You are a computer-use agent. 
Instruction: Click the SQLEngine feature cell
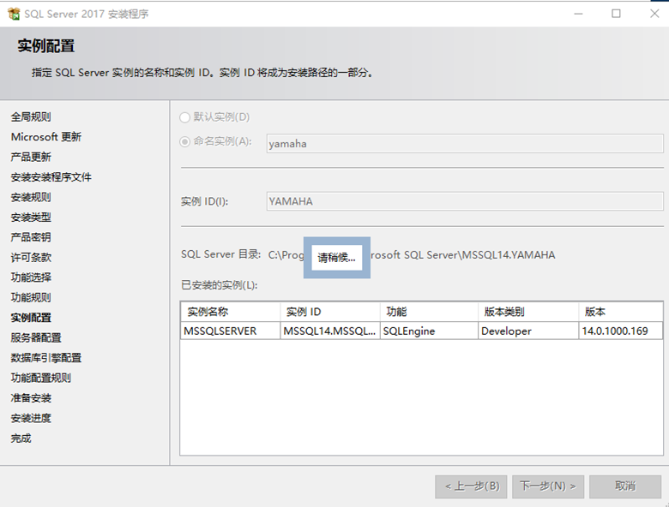click(429, 331)
